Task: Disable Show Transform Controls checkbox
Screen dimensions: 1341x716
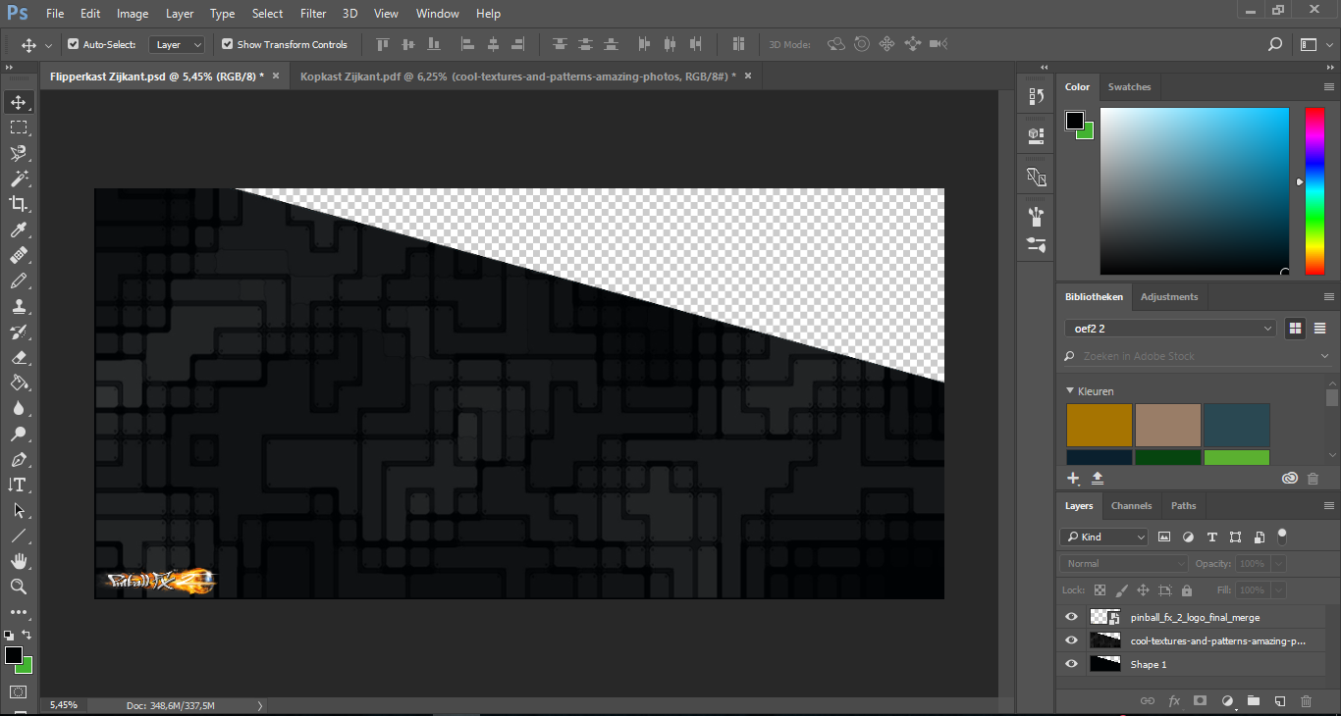Action: coord(228,44)
